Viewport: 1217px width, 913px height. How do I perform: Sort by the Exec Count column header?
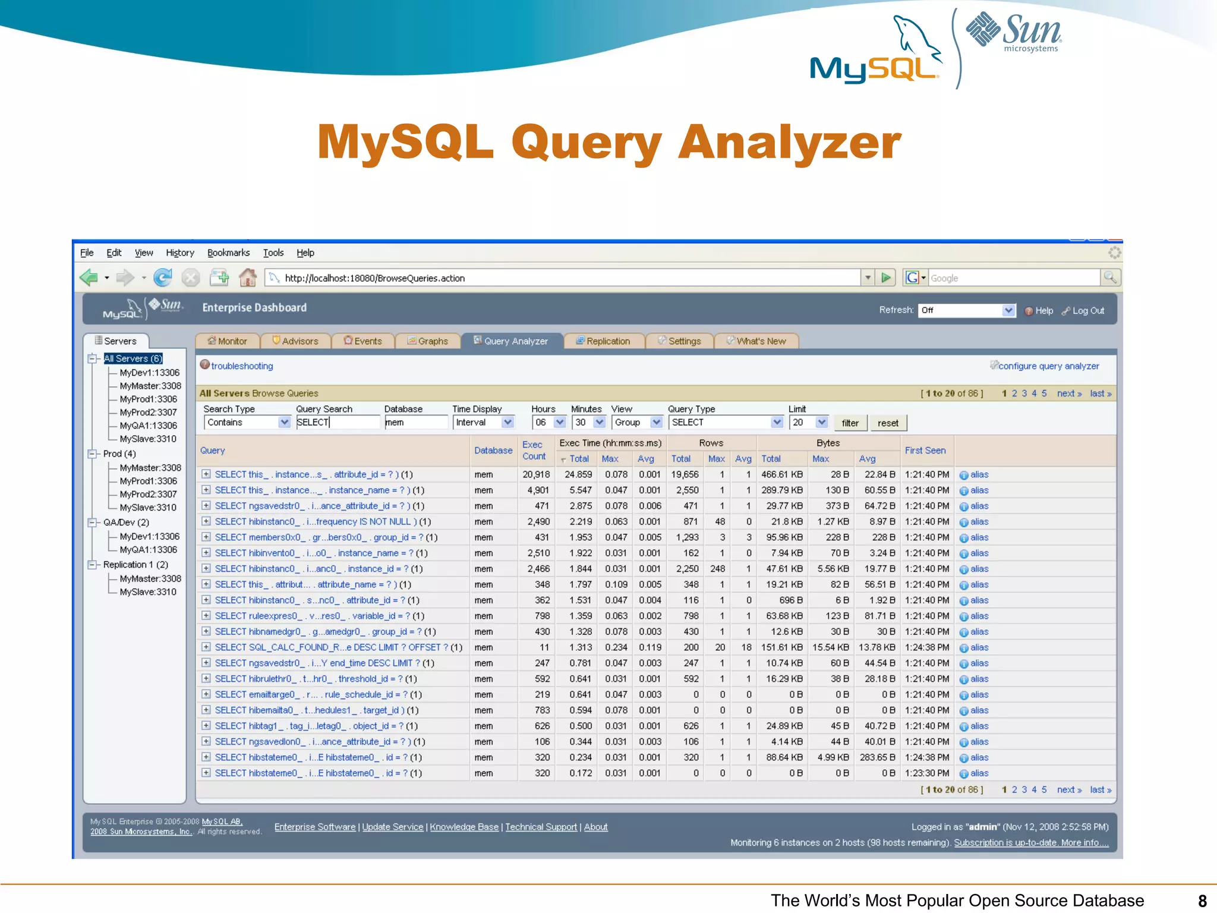[x=534, y=451]
